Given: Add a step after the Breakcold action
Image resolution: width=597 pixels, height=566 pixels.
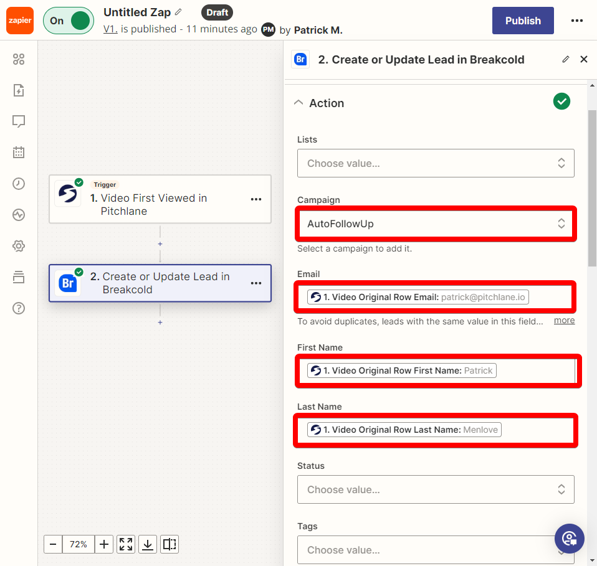Looking at the screenshot, I should pos(160,323).
